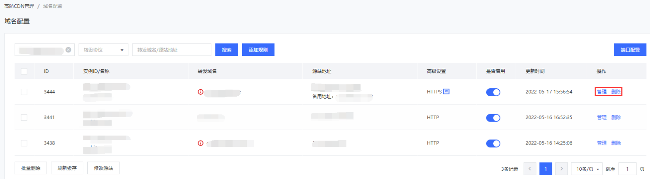Click the ID cell 3438

(49, 143)
